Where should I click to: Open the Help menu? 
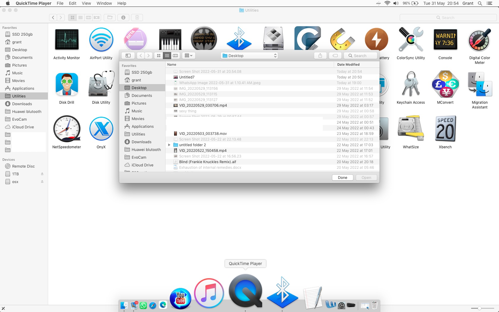[122, 3]
